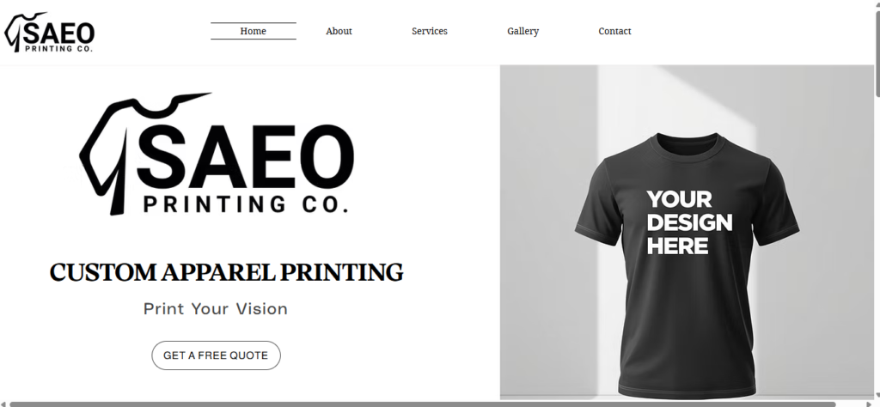Click the horizontal scrollbar left arrow
This screenshot has width=880, height=407.
pos(4,404)
